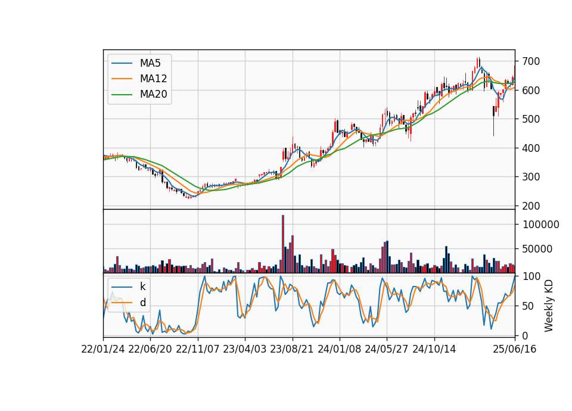Viewport: 572px width, 411px height.
Task: Click the 50000 volume axis label
Action: coord(537,250)
